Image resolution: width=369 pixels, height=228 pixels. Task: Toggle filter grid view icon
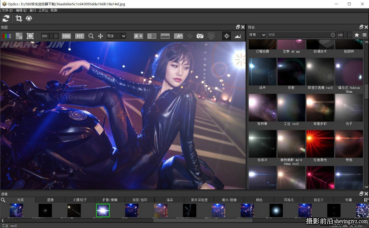[366, 200]
